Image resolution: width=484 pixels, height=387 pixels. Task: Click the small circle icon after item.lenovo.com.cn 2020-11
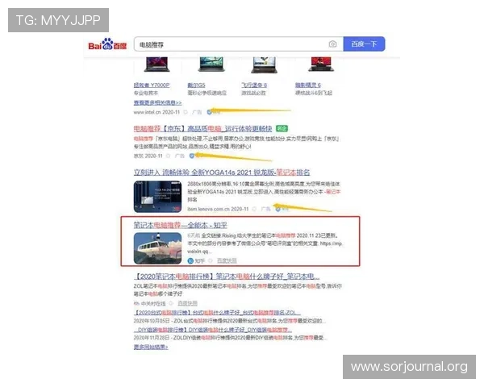(x=254, y=209)
